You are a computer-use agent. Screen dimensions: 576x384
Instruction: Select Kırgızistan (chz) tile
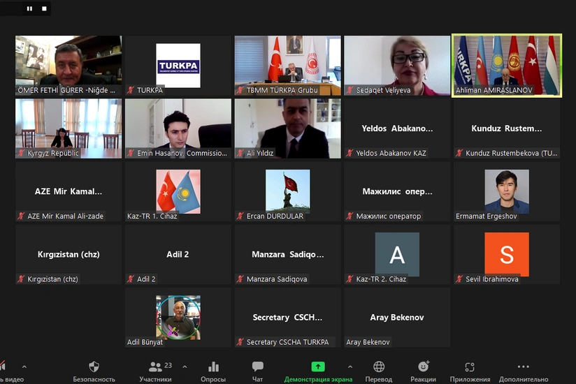pos(69,255)
